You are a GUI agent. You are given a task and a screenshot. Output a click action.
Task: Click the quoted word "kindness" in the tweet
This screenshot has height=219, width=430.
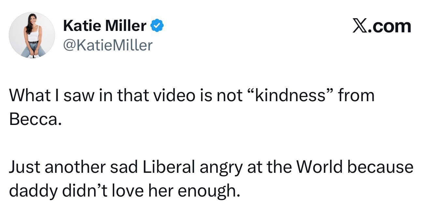291,96
